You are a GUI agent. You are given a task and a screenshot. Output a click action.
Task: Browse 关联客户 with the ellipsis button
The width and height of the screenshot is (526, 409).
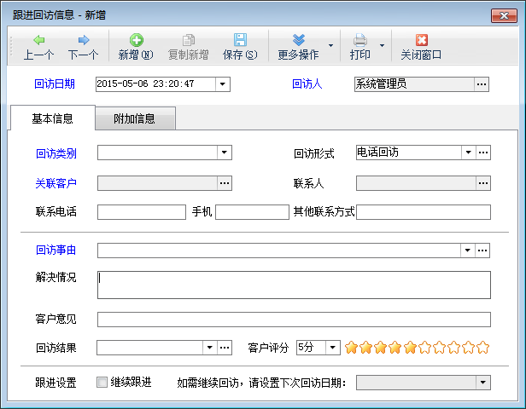click(x=225, y=182)
